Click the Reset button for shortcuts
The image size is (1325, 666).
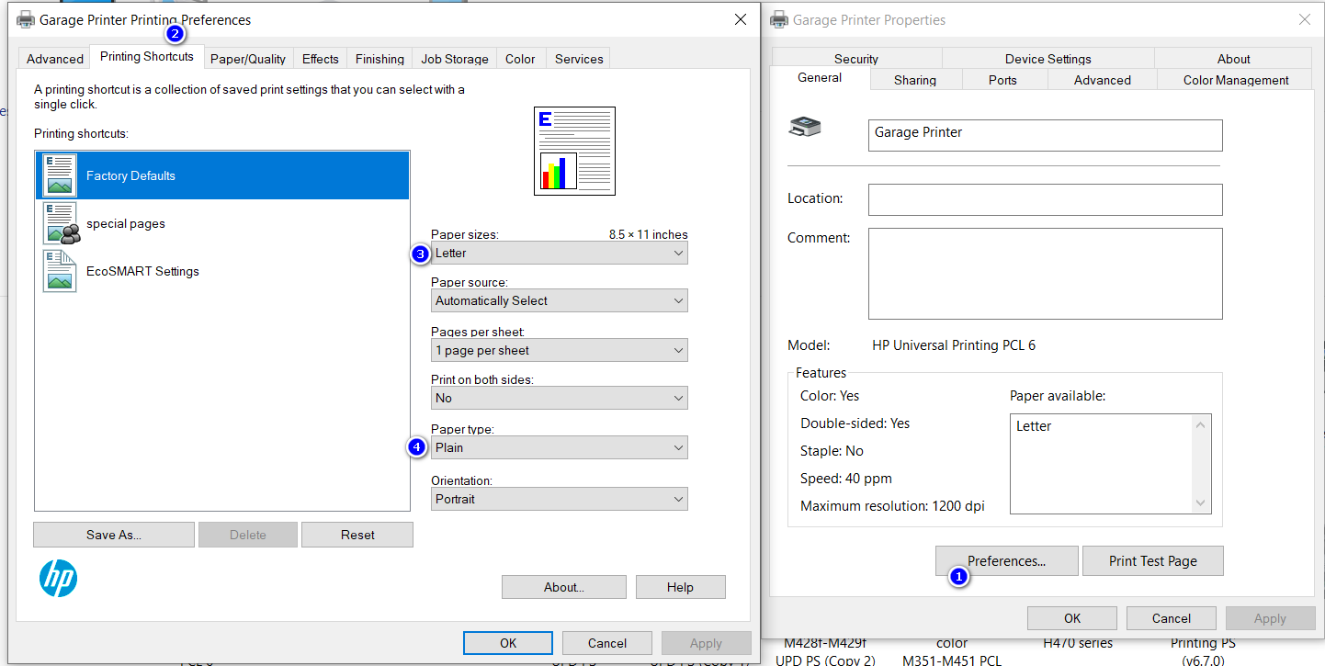click(357, 535)
